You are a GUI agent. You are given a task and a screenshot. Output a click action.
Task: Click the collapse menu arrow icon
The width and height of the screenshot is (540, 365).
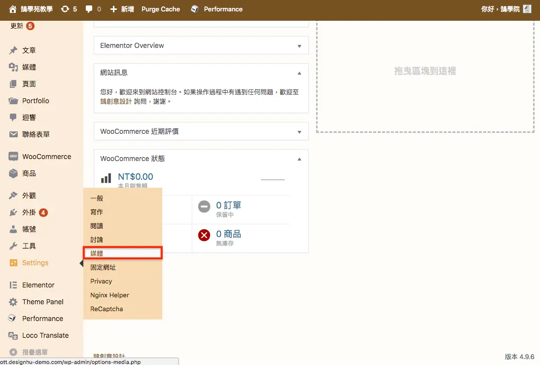pyautogui.click(x=13, y=352)
